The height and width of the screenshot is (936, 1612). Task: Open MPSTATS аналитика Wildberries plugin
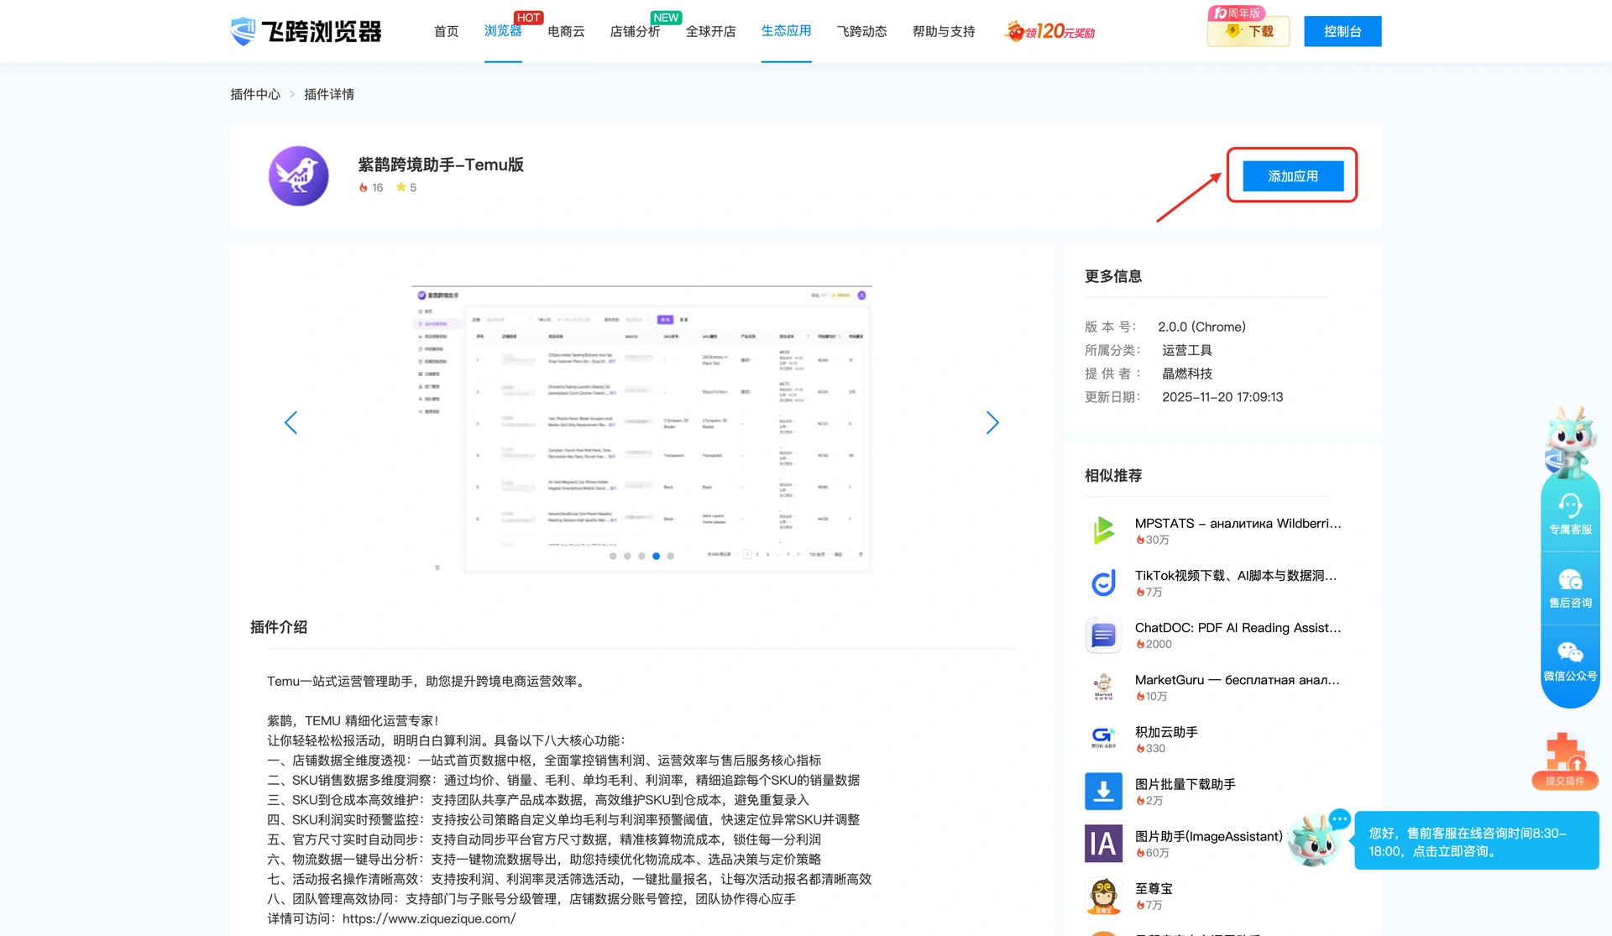click(x=1238, y=523)
